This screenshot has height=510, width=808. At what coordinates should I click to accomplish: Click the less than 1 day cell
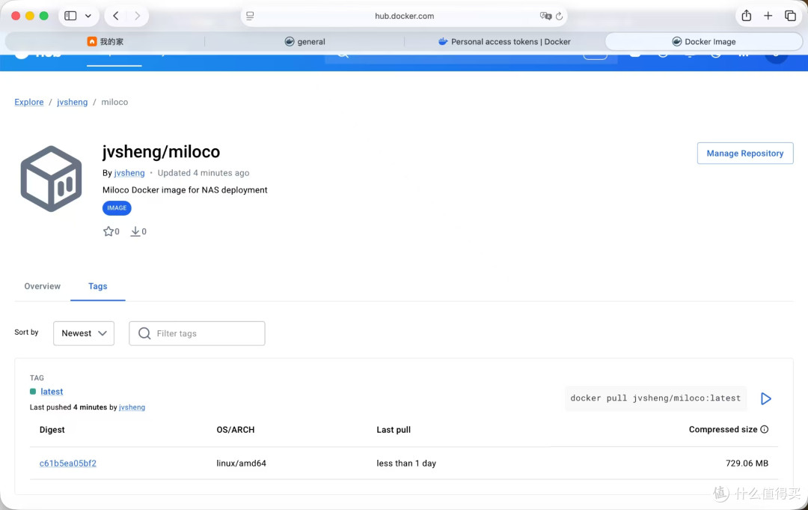[406, 463]
